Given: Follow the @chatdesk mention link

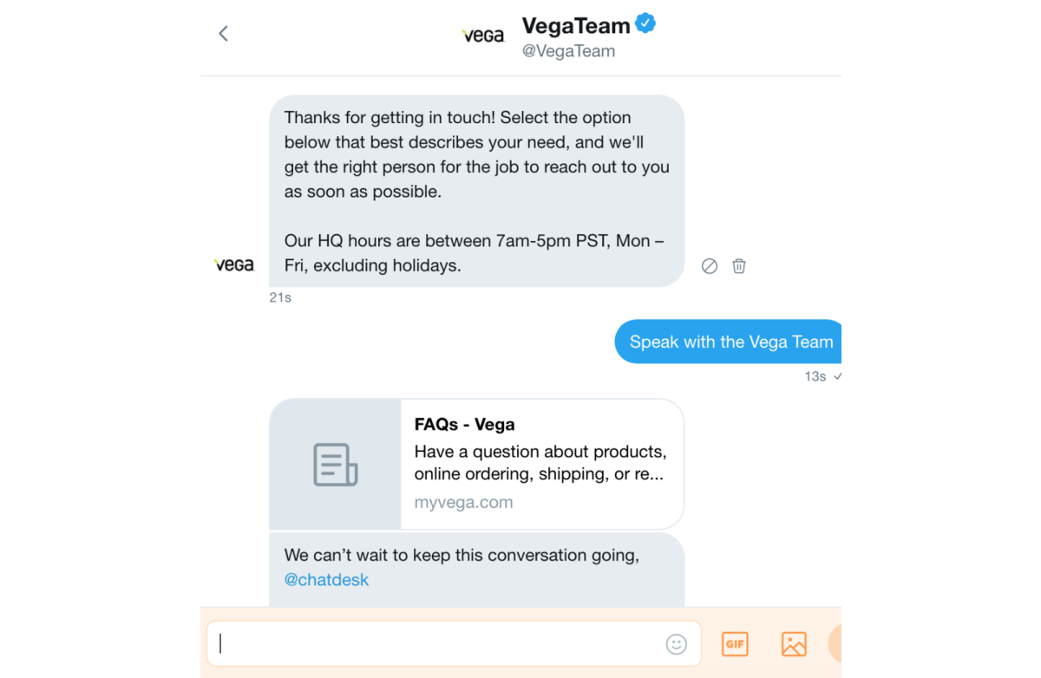Looking at the screenshot, I should click(x=326, y=580).
